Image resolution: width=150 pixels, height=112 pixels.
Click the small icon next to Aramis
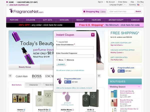pos(24,110)
